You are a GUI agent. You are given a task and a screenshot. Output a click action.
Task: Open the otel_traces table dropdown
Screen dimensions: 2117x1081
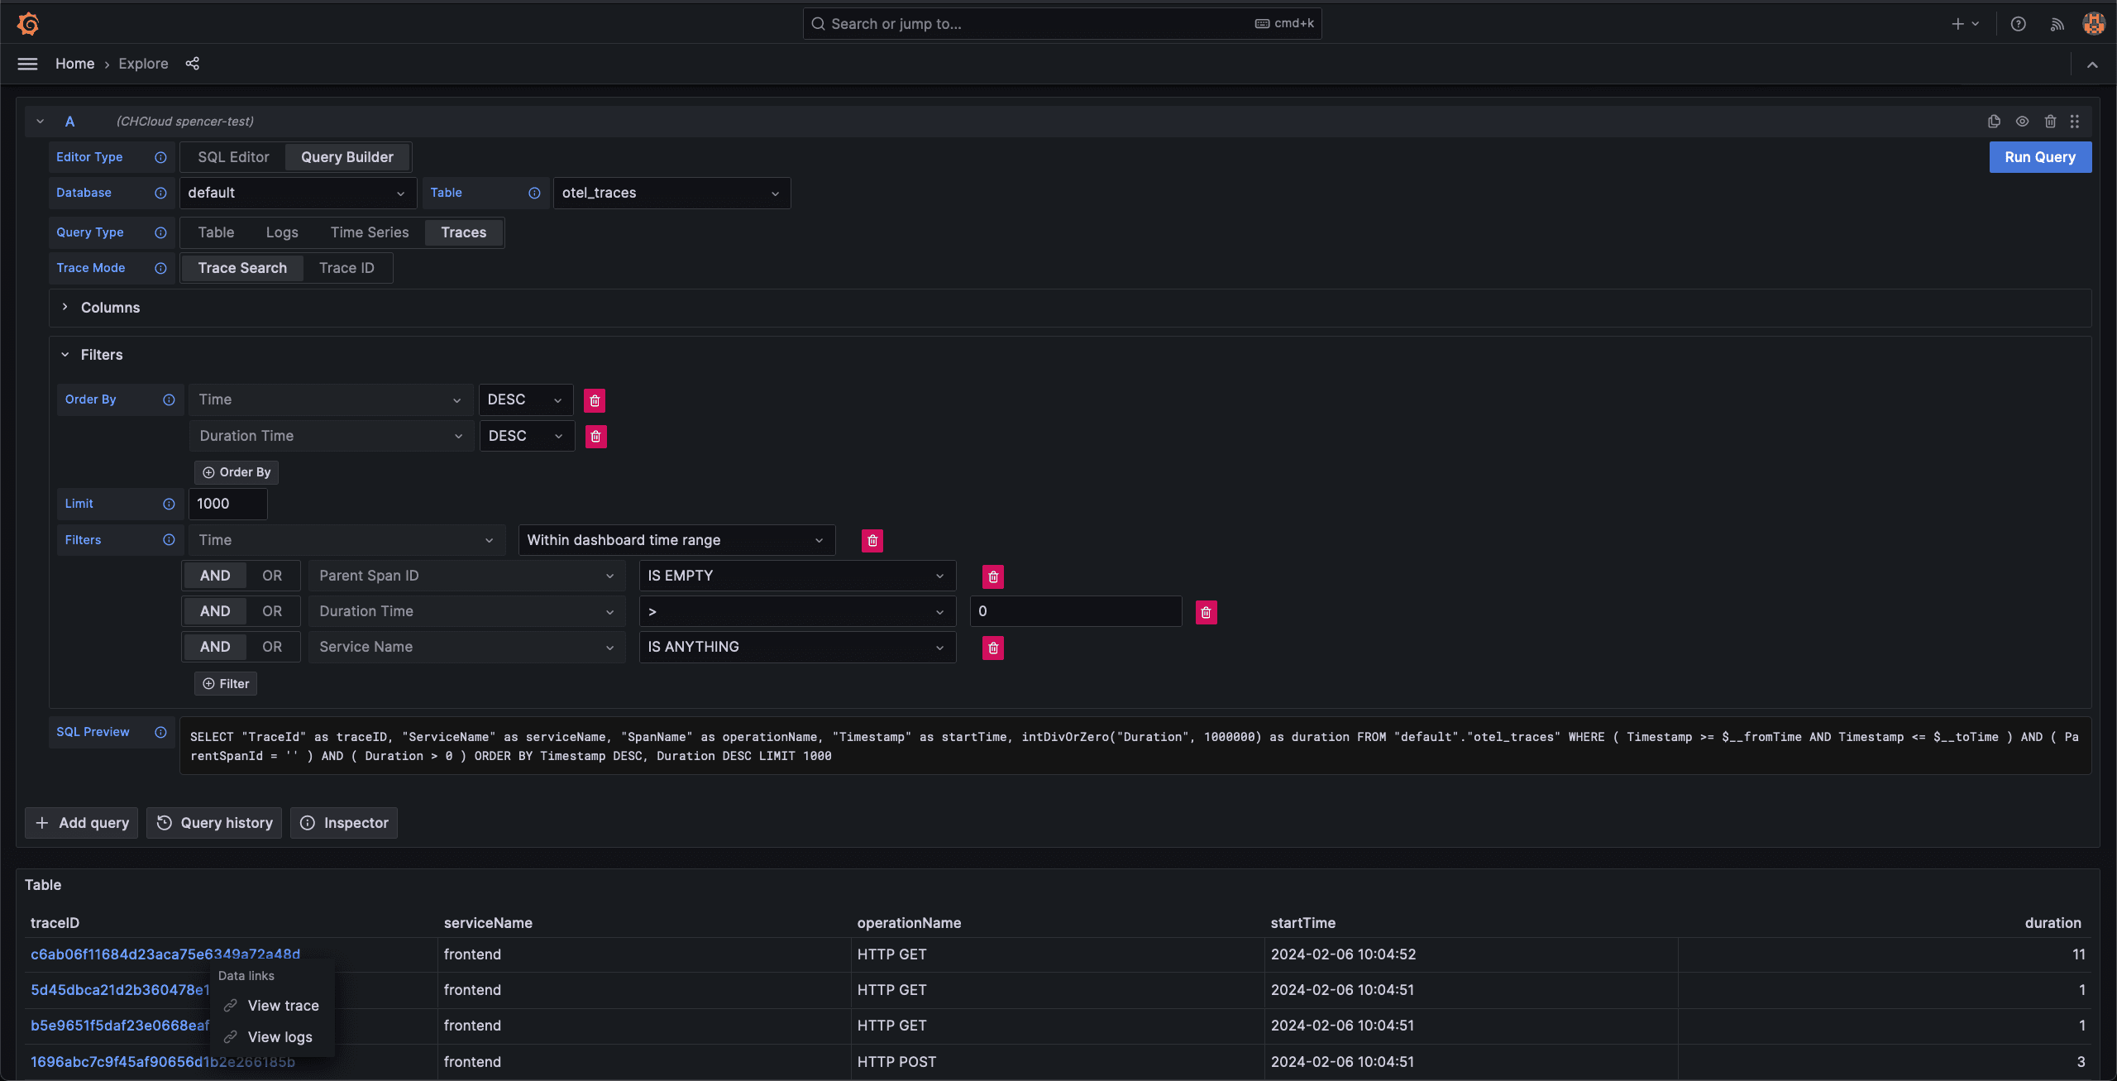671,193
